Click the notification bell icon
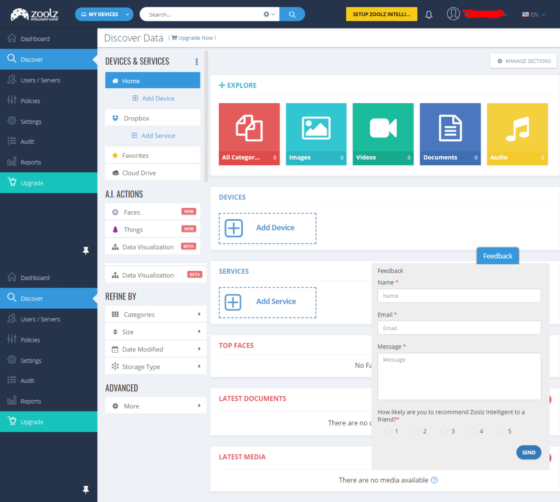The image size is (560, 502). point(429,14)
